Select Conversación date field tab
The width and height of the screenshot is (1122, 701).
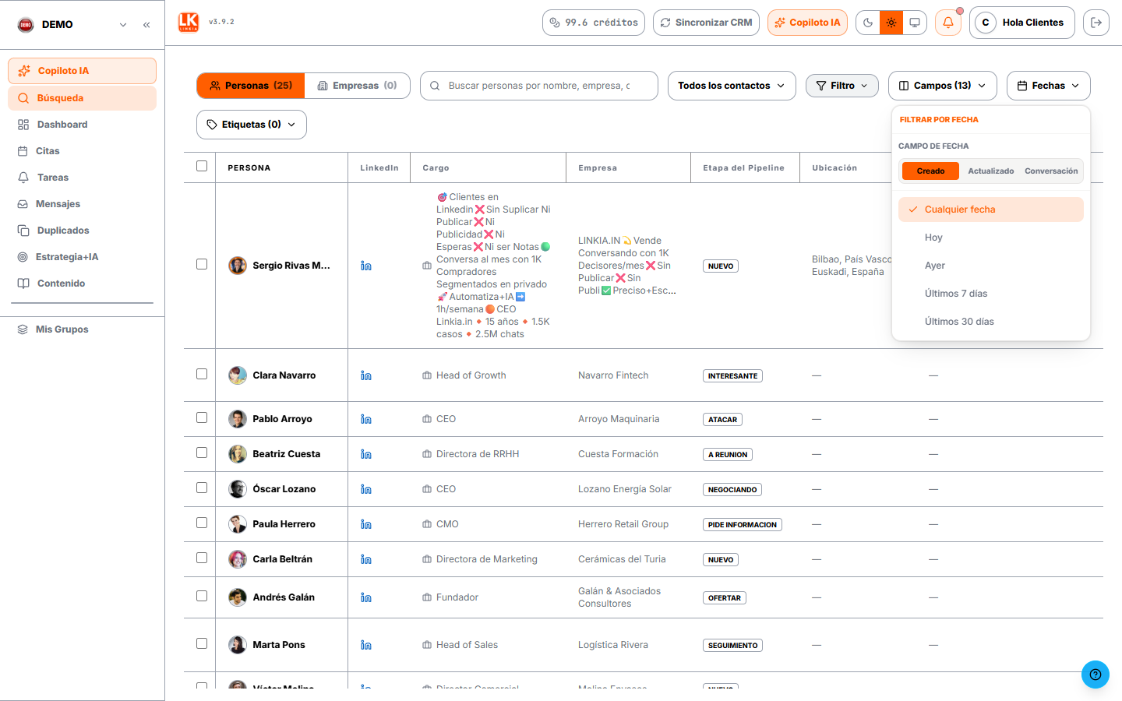[1051, 171]
